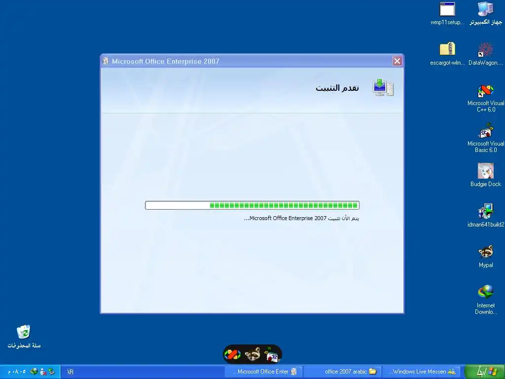This screenshot has width=505, height=379.
Task: Switch to Microsoft Office Enterprise taskbar button
Action: (263, 372)
